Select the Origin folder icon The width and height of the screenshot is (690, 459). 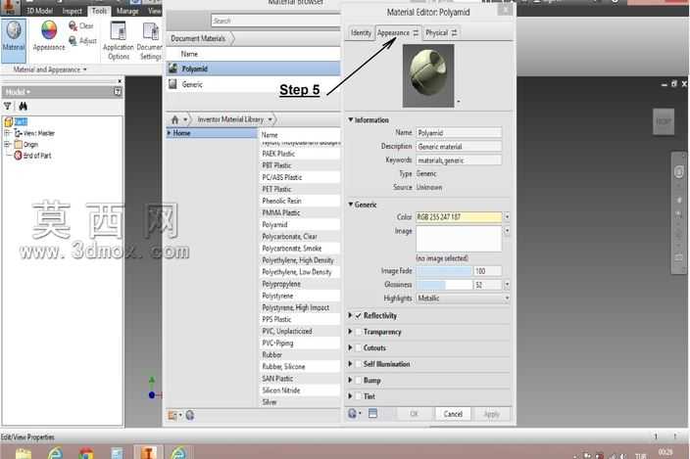pyautogui.click(x=18, y=144)
